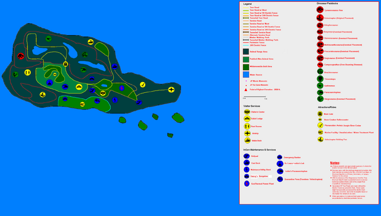Click the southernmost small islet offshore

[x=170, y=135]
